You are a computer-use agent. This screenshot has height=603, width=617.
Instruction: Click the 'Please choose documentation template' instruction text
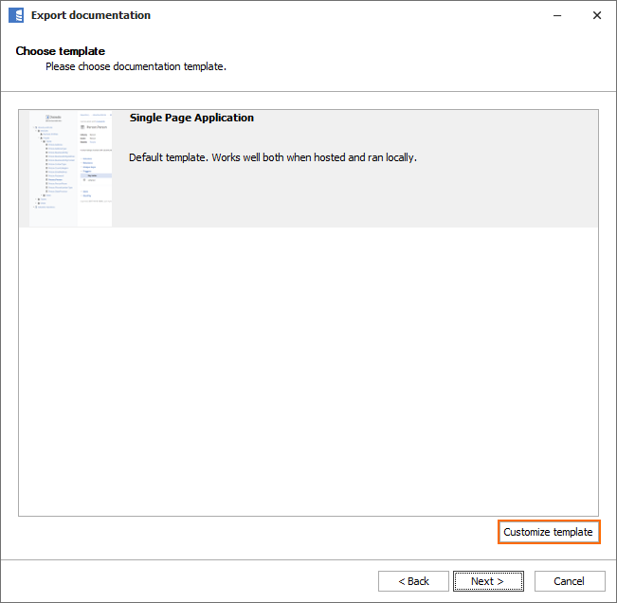136,67
